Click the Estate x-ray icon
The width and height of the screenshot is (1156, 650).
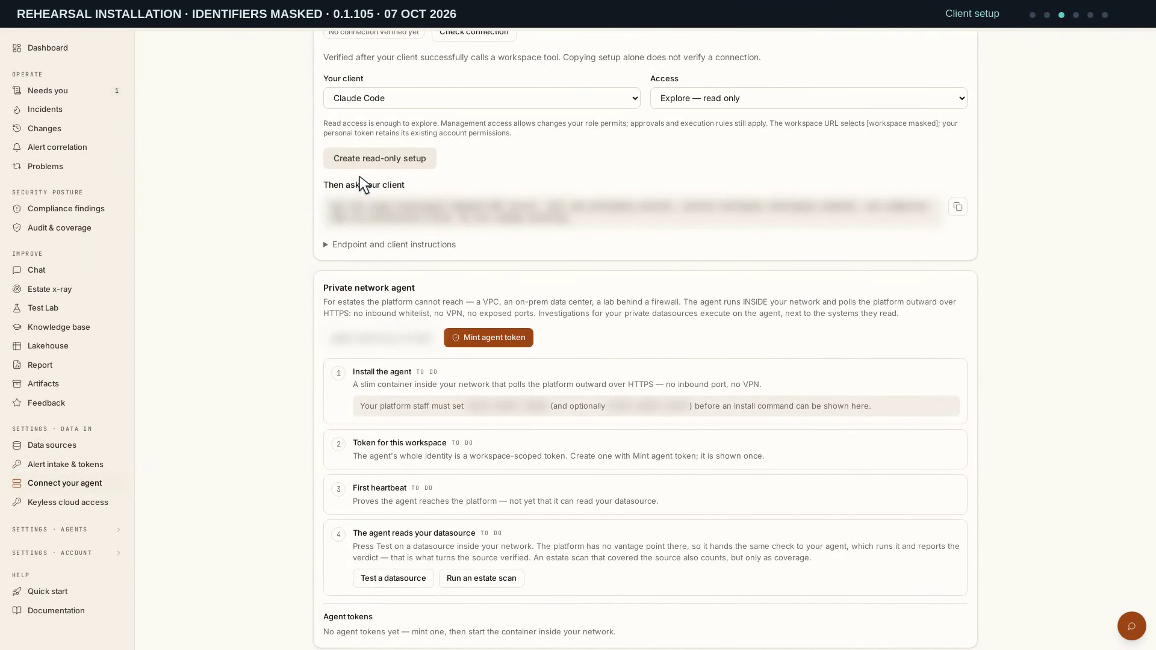coord(17,289)
